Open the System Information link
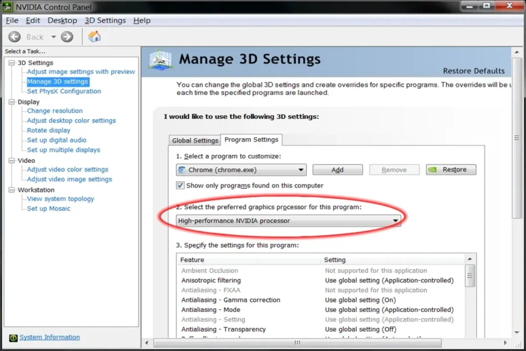Viewport: 526px width, 351px height. click(x=50, y=337)
